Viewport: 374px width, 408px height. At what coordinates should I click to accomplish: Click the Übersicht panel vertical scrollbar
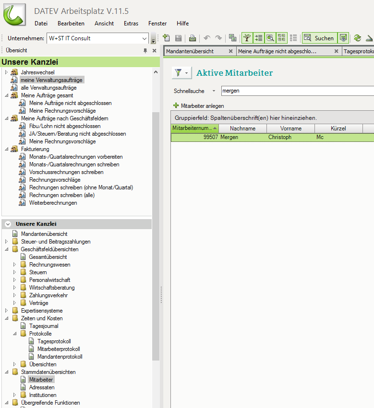tap(156, 236)
